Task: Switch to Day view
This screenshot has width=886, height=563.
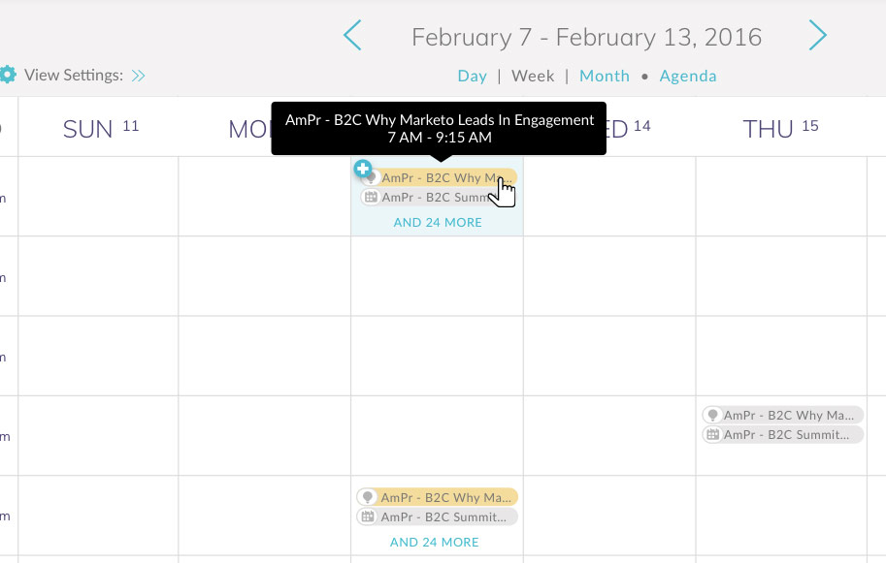Action: coord(473,76)
